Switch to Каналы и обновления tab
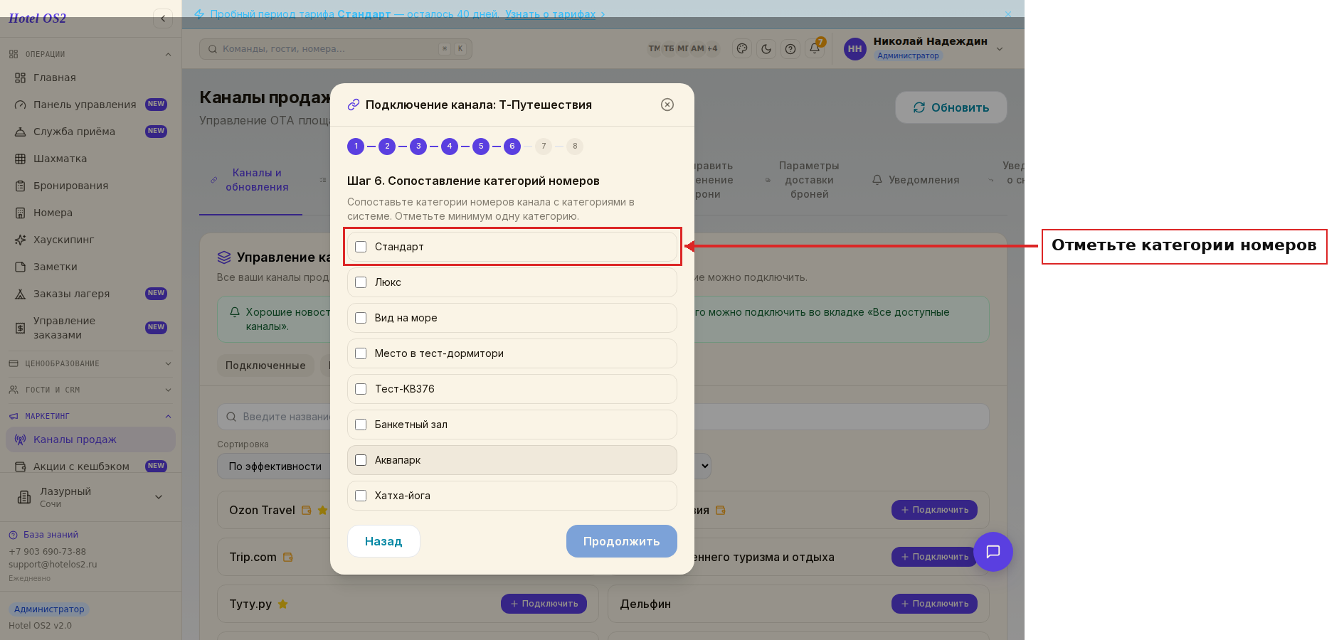1344x640 pixels. tap(250, 180)
